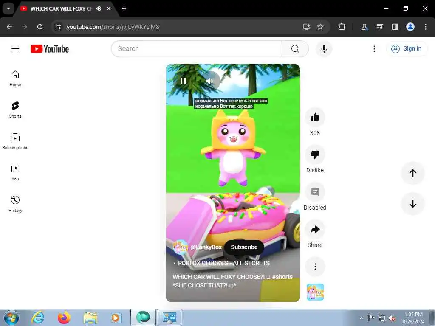
Task: Open Home in the sidebar
Action: pos(15,79)
